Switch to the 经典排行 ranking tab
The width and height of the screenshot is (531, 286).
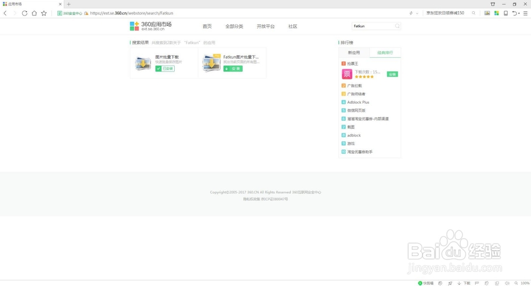coord(385,52)
